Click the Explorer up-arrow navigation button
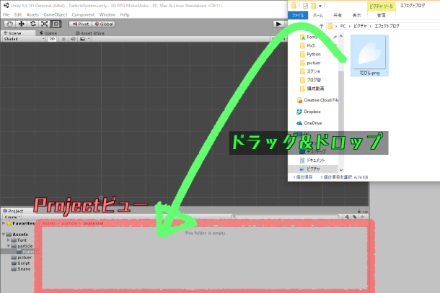This screenshot has height=293, width=440. click(321, 26)
